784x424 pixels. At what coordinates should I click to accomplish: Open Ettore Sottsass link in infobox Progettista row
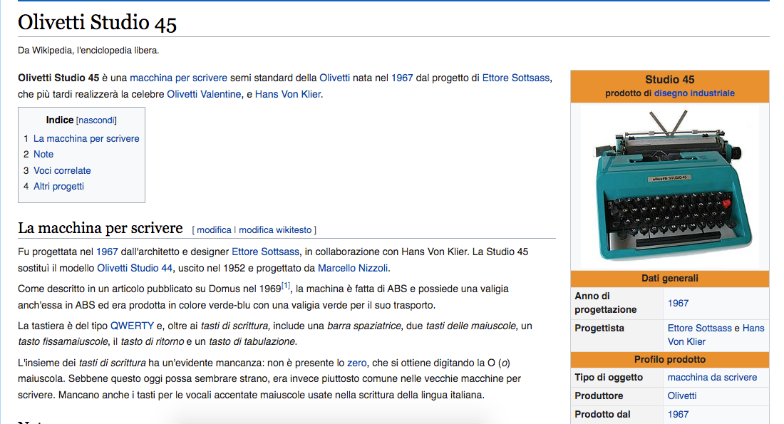pos(699,328)
